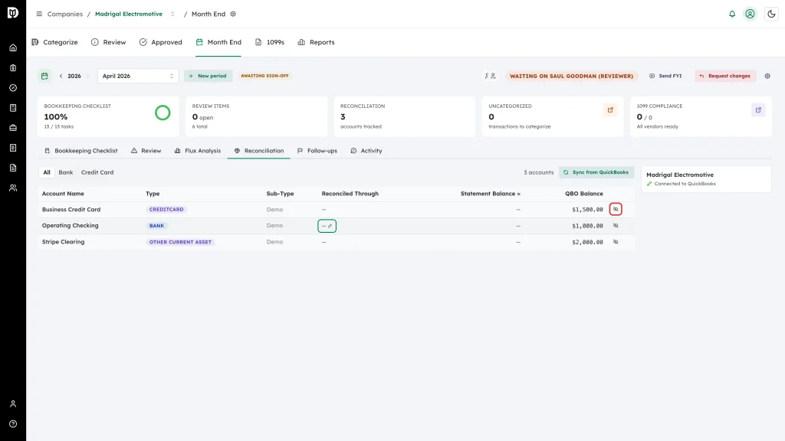Click the Stripe Clearing account name

[63, 242]
